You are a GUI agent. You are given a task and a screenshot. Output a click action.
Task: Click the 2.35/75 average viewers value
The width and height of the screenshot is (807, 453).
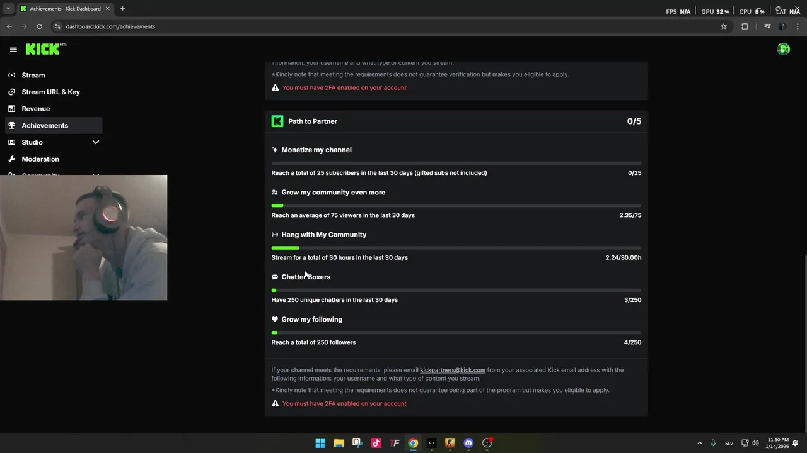point(630,215)
